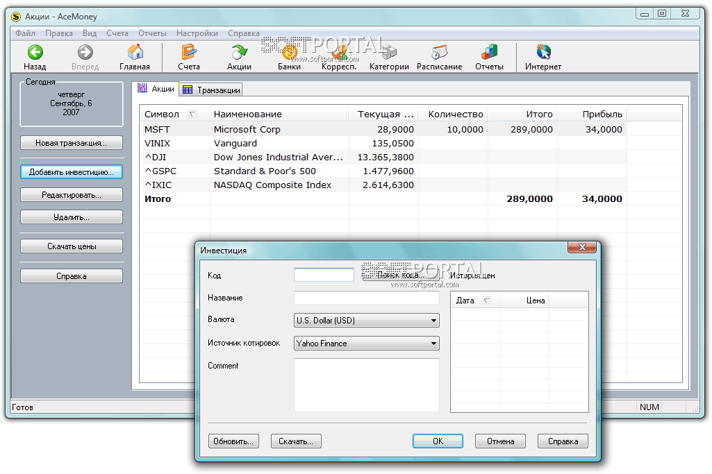Select the ^IXIC symbol row
The height and width of the screenshot is (474, 712).
click(158, 185)
